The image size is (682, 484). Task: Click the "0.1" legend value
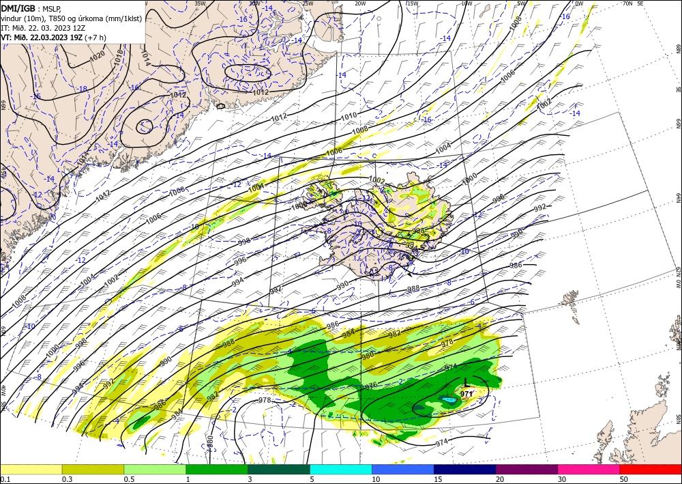tap(4, 479)
